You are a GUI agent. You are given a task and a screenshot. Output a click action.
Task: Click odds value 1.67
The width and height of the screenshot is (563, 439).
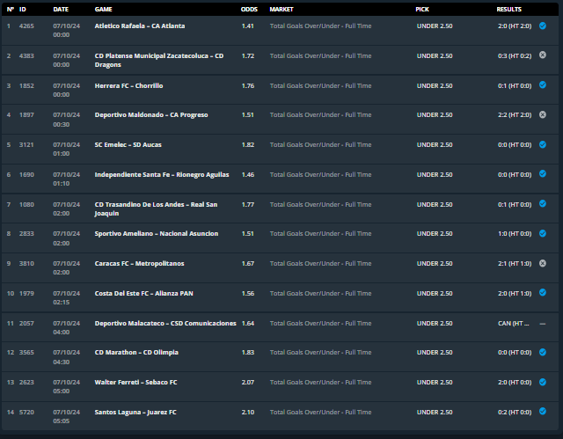(x=248, y=263)
